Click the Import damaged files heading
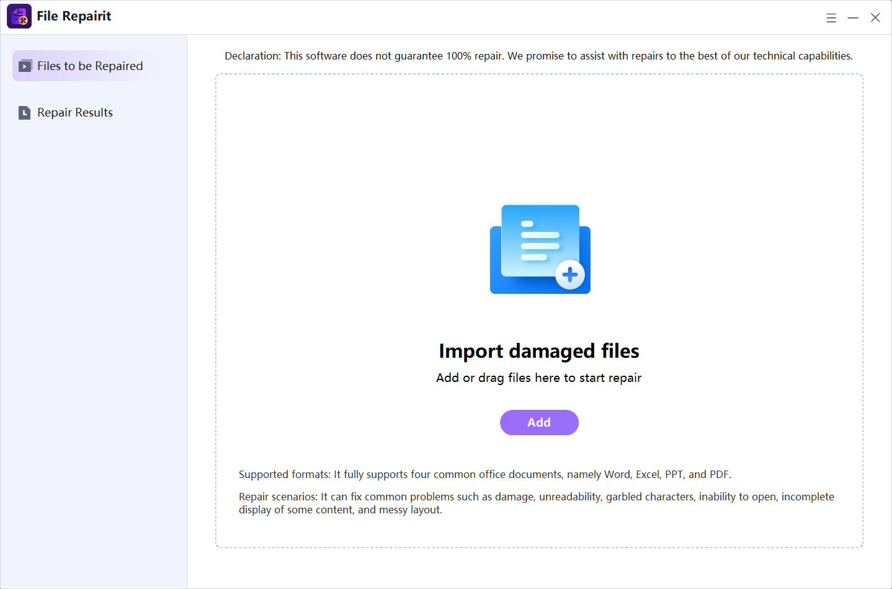This screenshot has width=892, height=589. tap(539, 351)
